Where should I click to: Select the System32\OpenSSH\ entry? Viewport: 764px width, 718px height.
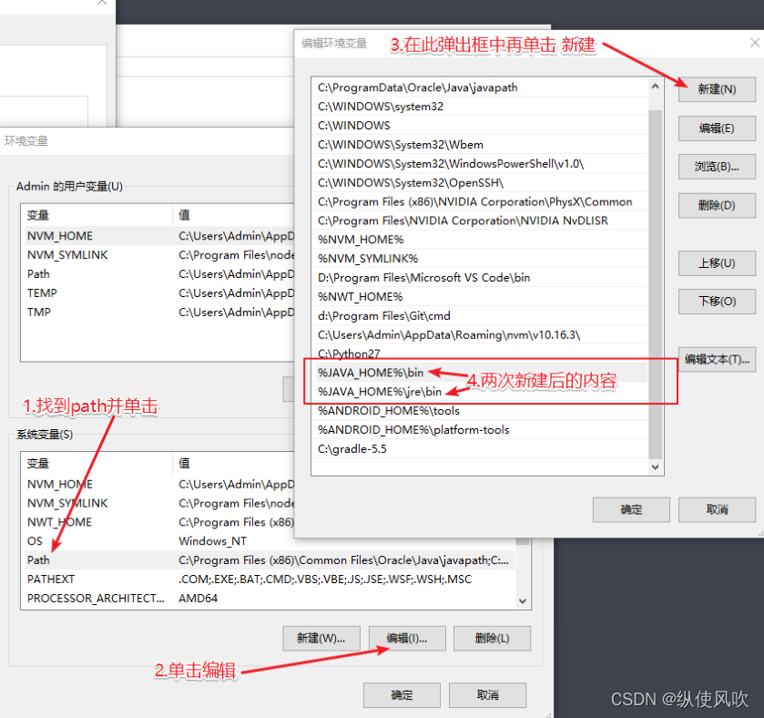pos(480,182)
